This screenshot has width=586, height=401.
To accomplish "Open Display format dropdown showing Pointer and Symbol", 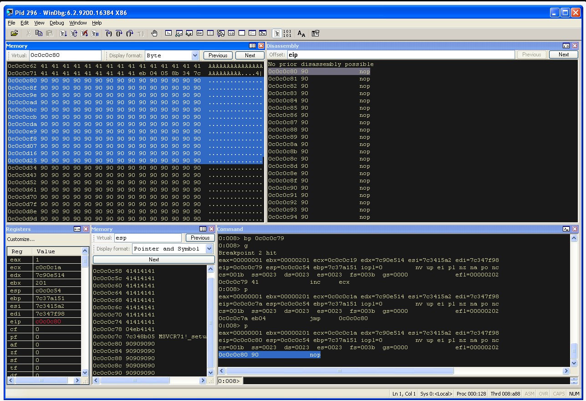I will [173, 249].
